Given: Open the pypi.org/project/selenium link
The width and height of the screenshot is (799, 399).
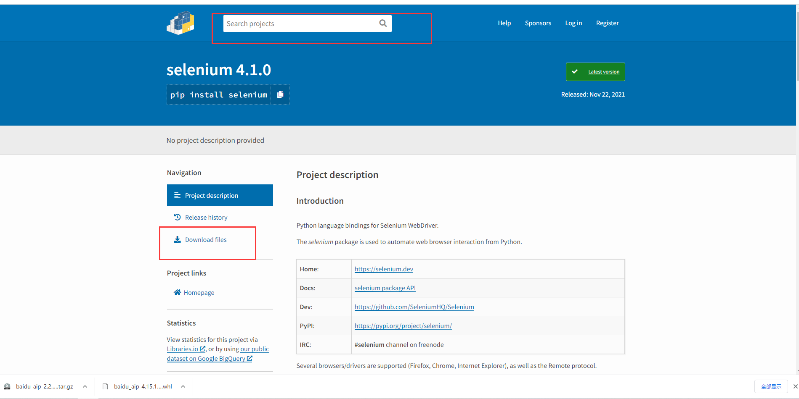Looking at the screenshot, I should [x=403, y=325].
